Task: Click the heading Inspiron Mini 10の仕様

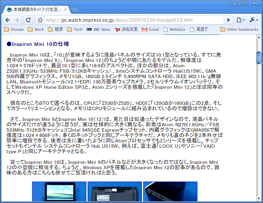Action: 38,44
